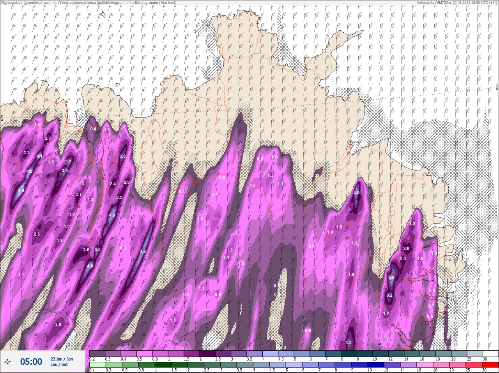Click the 2.1 precipitation value on the map

coord(85,183)
